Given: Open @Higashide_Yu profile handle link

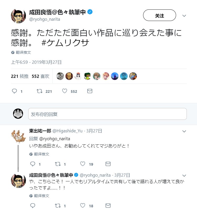Looking at the screenshot, I should pos(68,131).
